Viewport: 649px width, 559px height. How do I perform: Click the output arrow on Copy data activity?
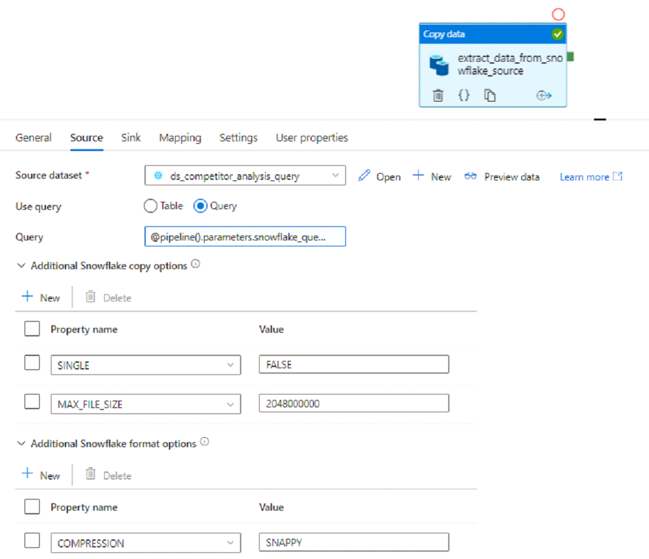544,95
